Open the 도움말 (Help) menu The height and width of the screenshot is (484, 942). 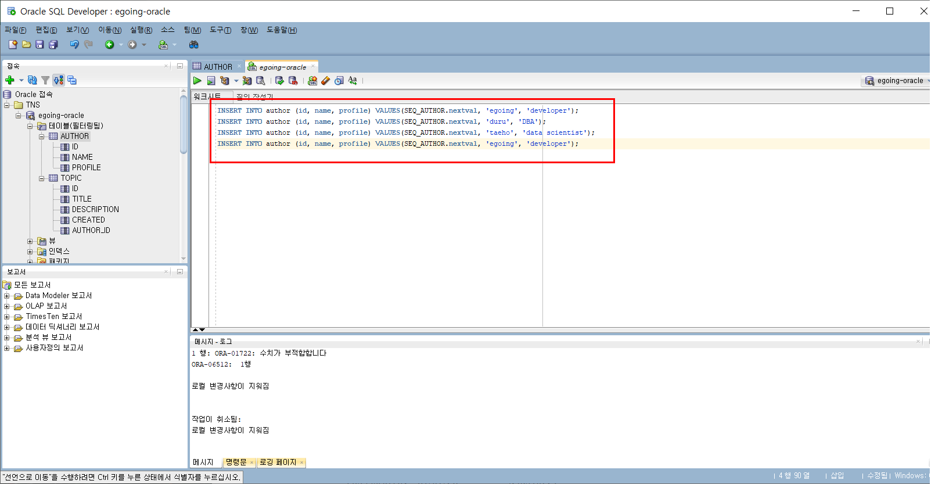pos(282,30)
